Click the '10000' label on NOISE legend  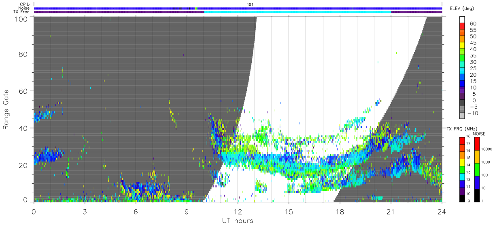487,149
